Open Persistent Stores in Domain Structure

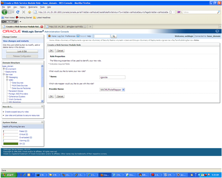tap(16, 91)
